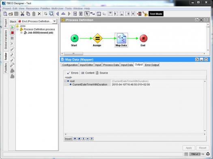Click the Paste clipboard toolbar icon
The height and width of the screenshot is (159, 213).
point(34,14)
